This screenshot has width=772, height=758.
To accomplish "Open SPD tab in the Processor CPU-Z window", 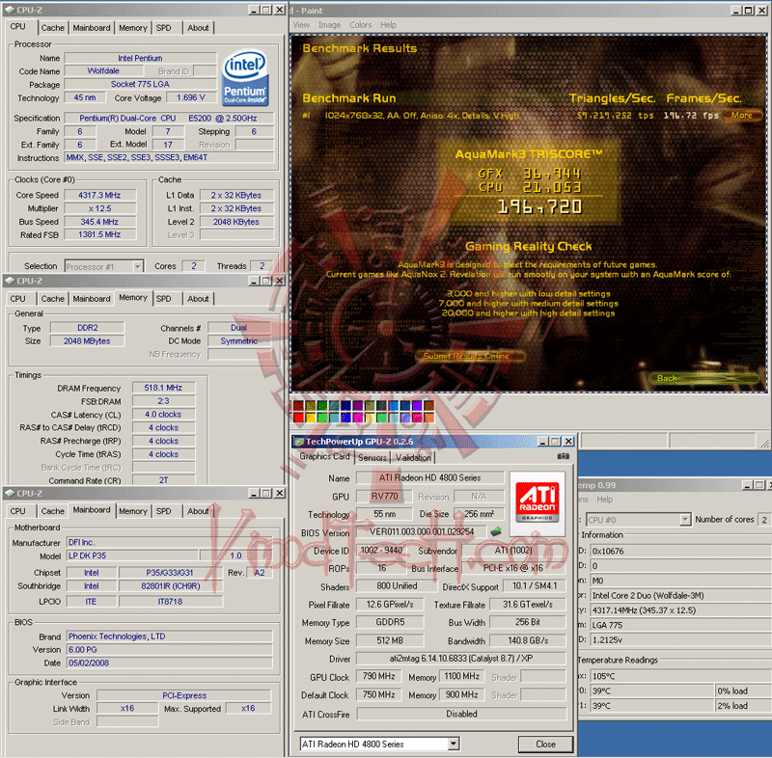I will point(163,28).
